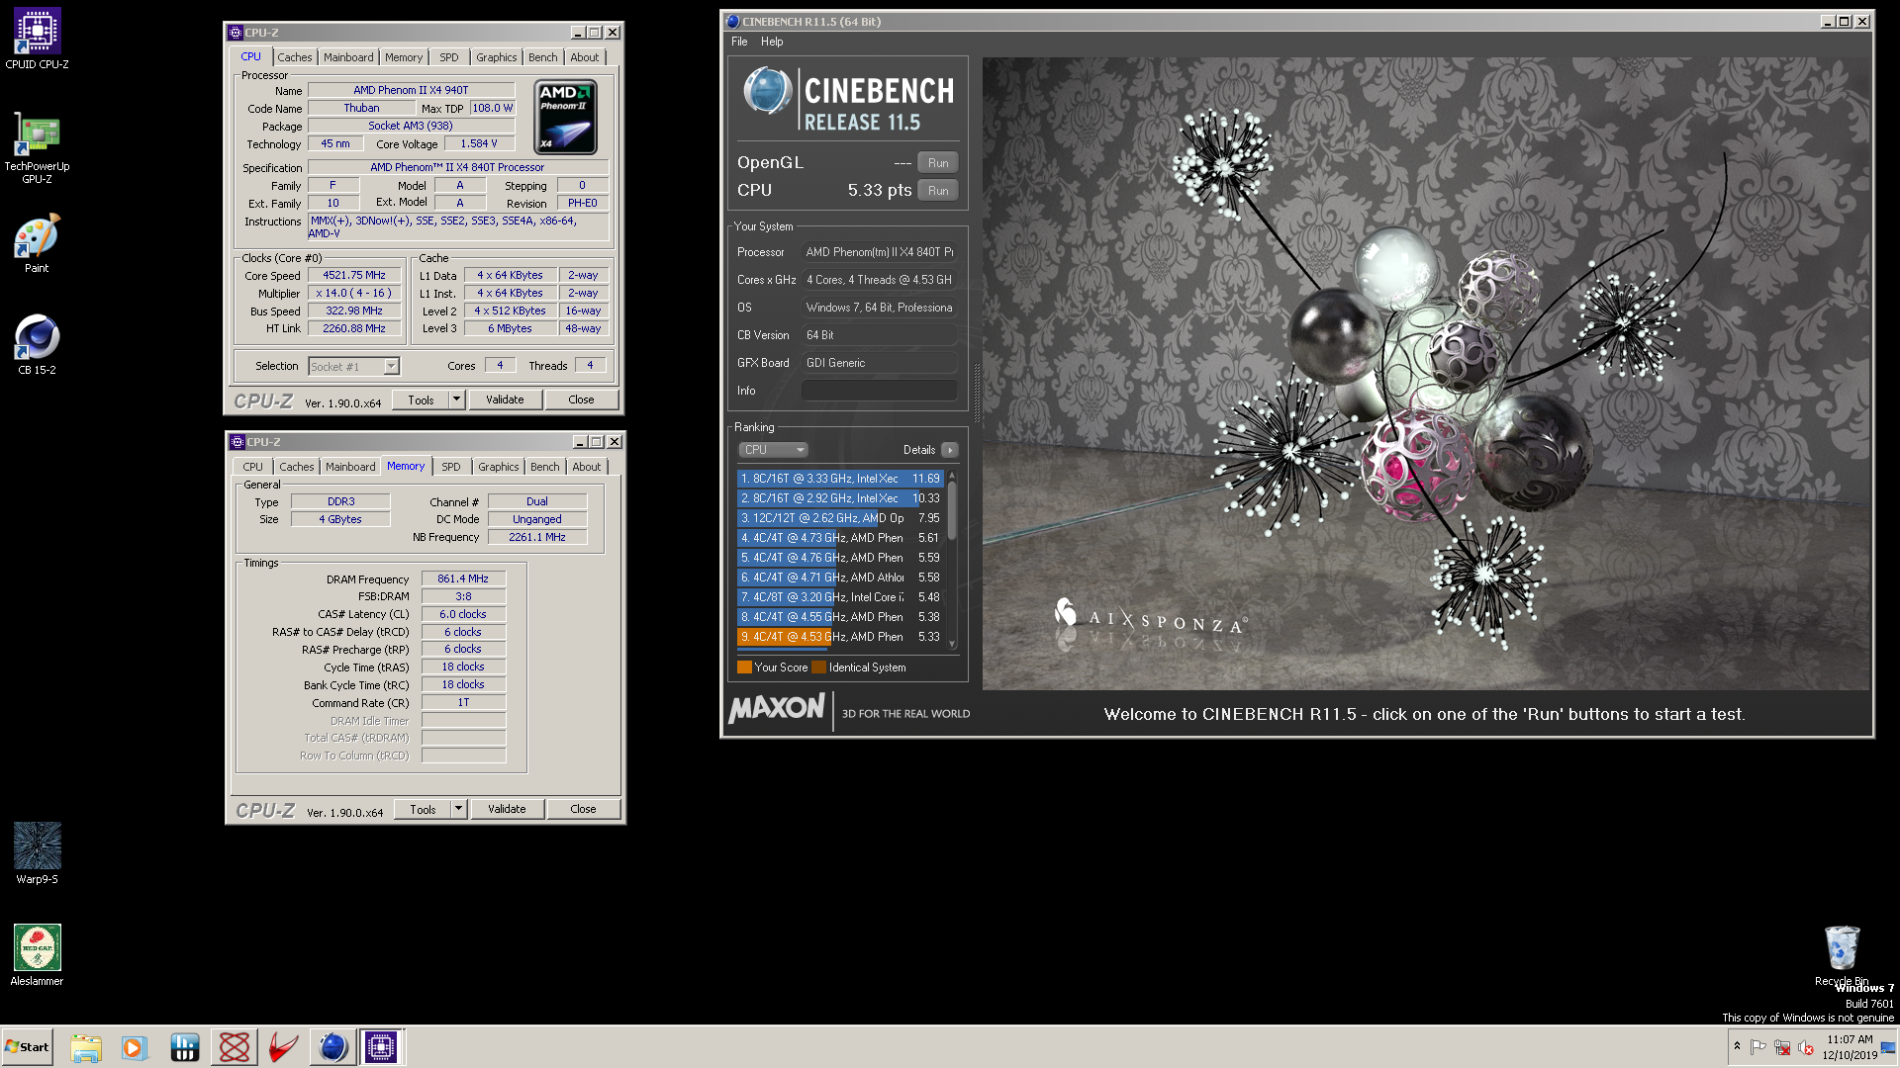Open Help menu in Cinebench
The width and height of the screenshot is (1900, 1068).
(x=772, y=42)
